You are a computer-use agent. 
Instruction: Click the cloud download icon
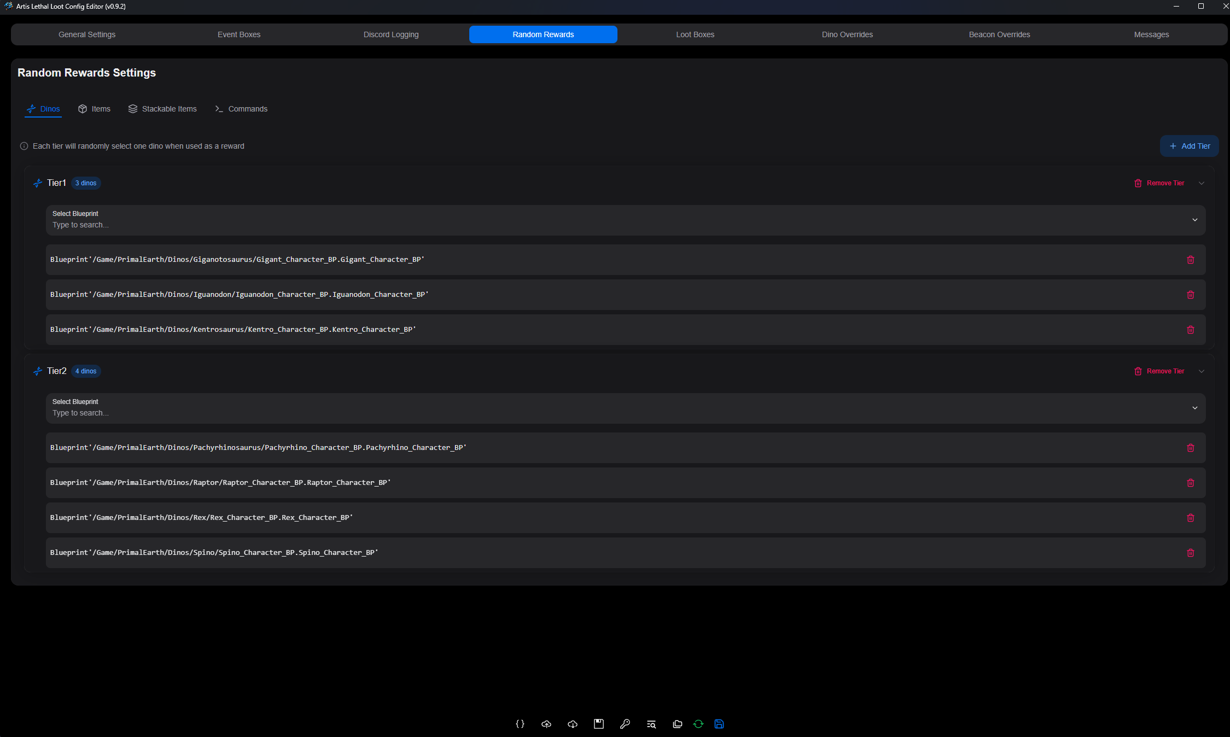[572, 724]
